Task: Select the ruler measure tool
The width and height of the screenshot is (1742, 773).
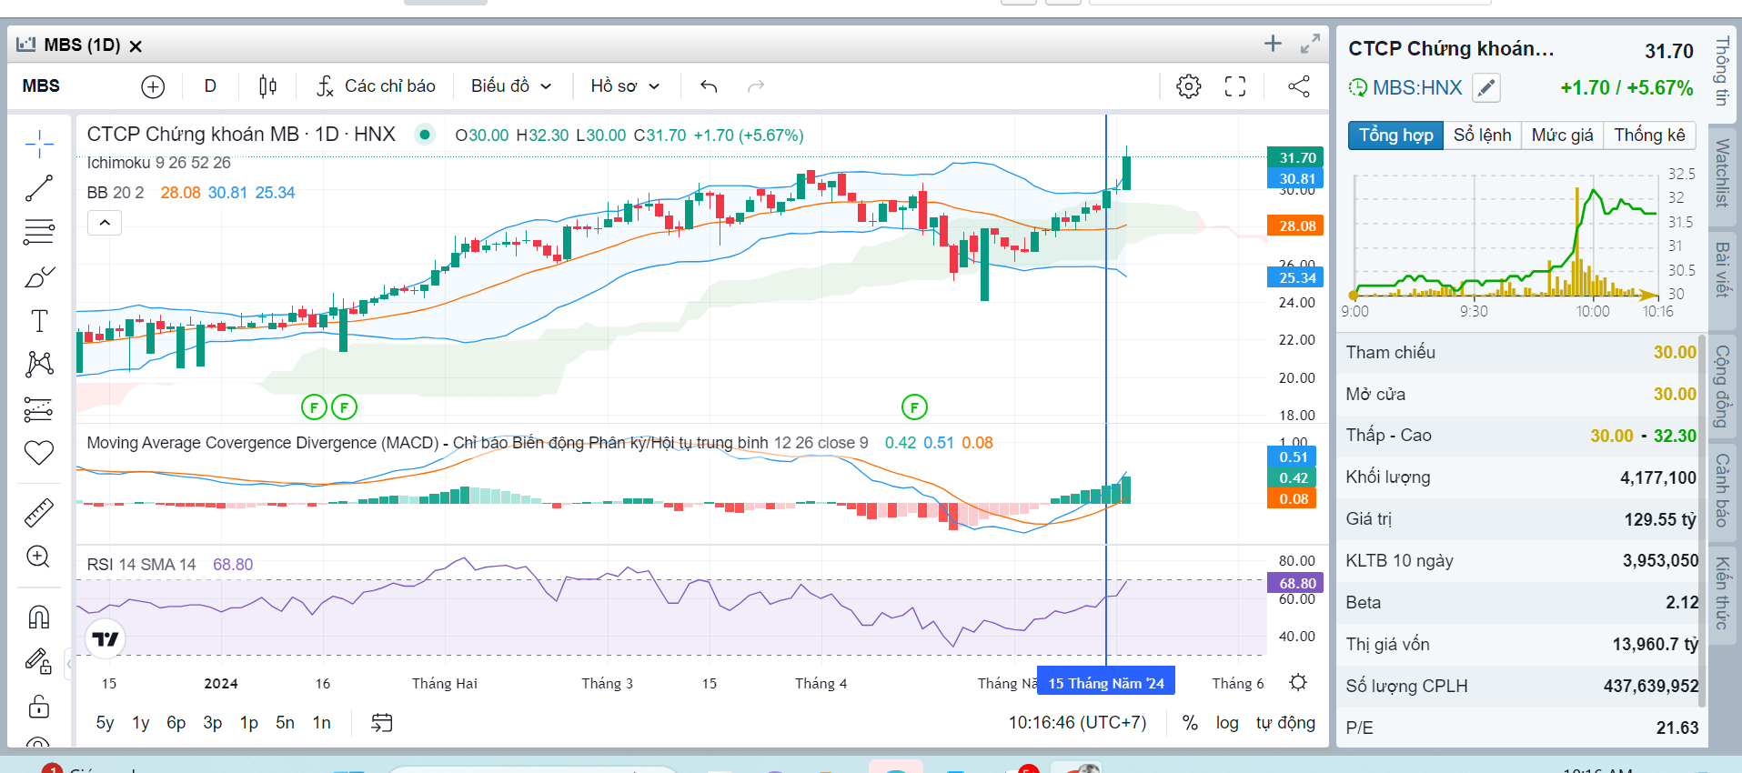Action: (x=39, y=513)
